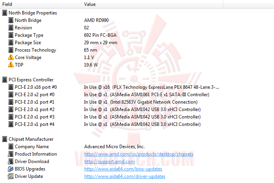The image size is (274, 183).
Task: Click the icon beside PCI-E 2.0 x1 port #2
Action: pyautogui.click(x=11, y=109)
